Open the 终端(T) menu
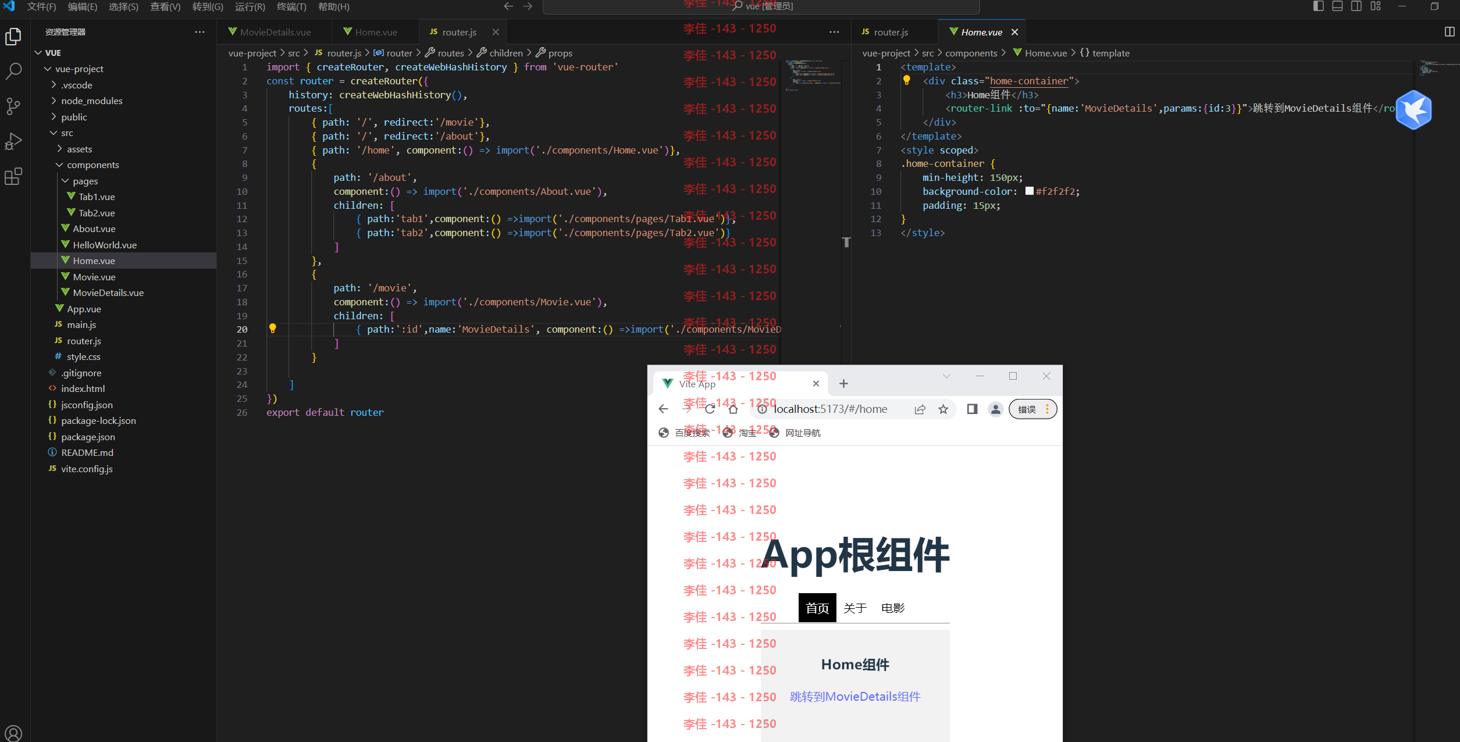This screenshot has width=1460, height=742. click(291, 6)
